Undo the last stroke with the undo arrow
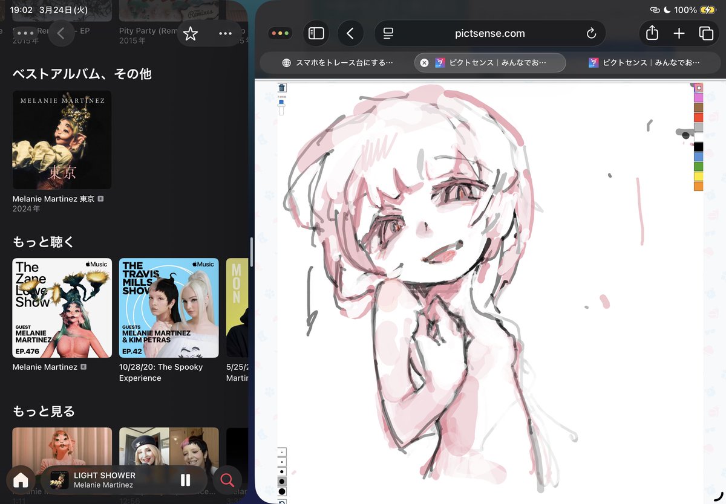Screen dimensions: 726x504 [282, 502]
